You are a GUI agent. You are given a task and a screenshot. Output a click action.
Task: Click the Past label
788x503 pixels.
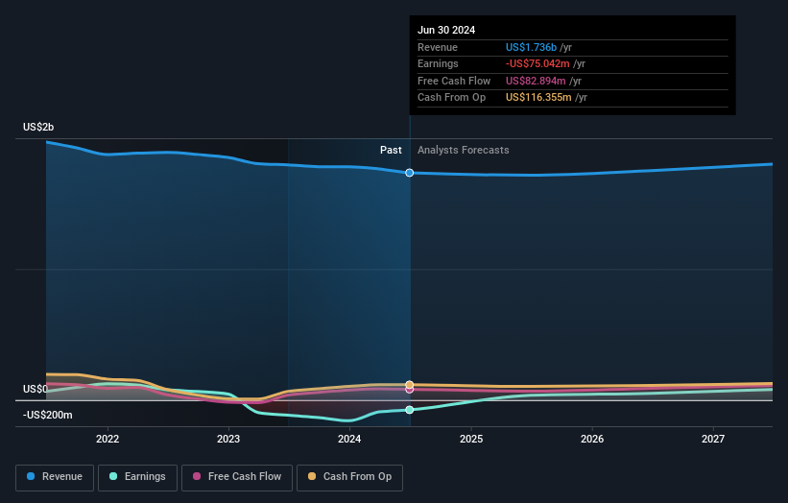tap(391, 151)
